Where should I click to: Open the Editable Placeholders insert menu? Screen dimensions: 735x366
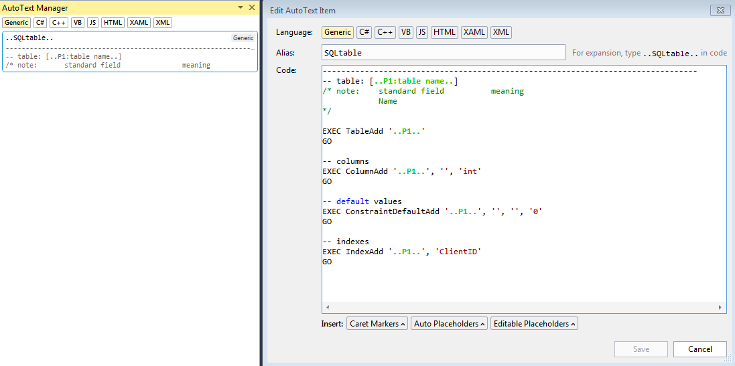pos(535,324)
